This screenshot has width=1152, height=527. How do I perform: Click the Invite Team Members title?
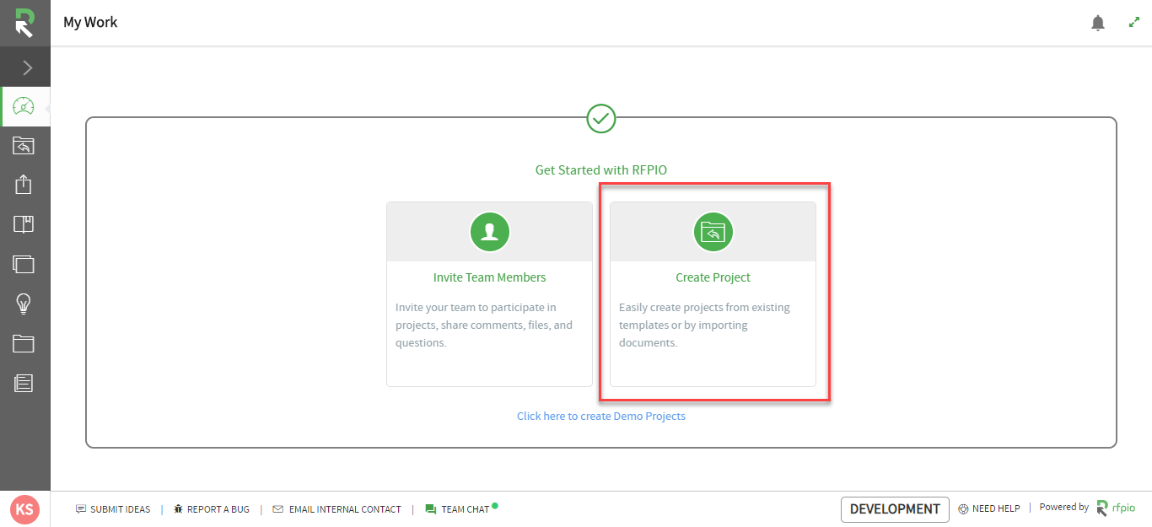pos(489,277)
